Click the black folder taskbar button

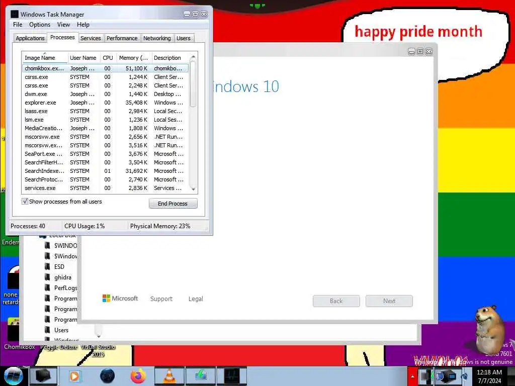(x=43, y=376)
